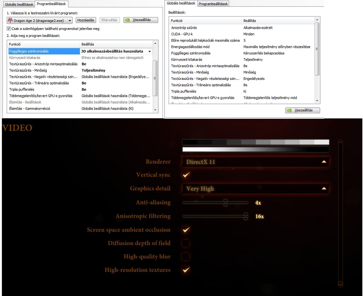
Task: Click Maximális teljesítmény előnyben részesítése value
Action: point(277,47)
